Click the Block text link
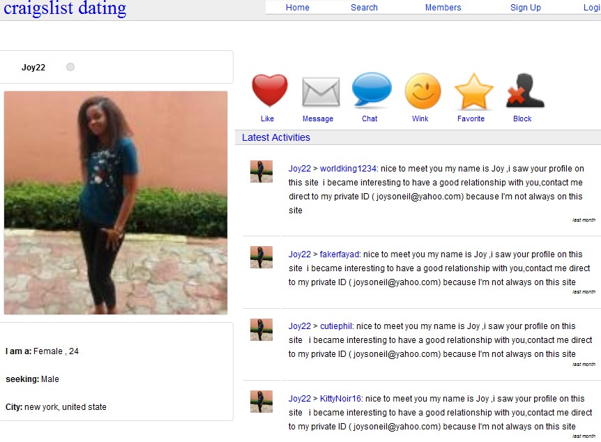Screen dimensions: 601x442 tap(522, 119)
